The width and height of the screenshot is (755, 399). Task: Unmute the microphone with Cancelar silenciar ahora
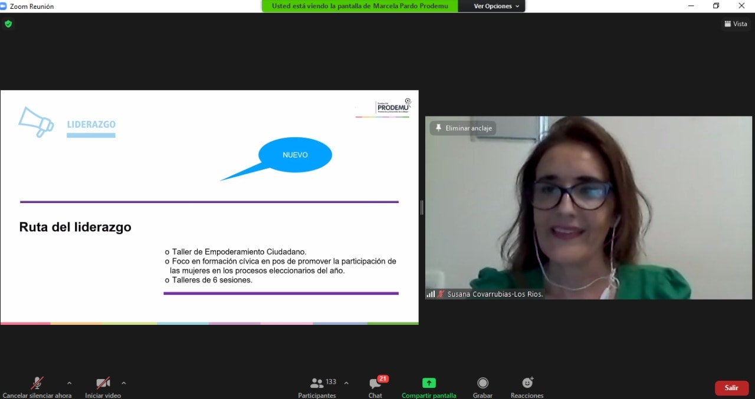(x=37, y=384)
